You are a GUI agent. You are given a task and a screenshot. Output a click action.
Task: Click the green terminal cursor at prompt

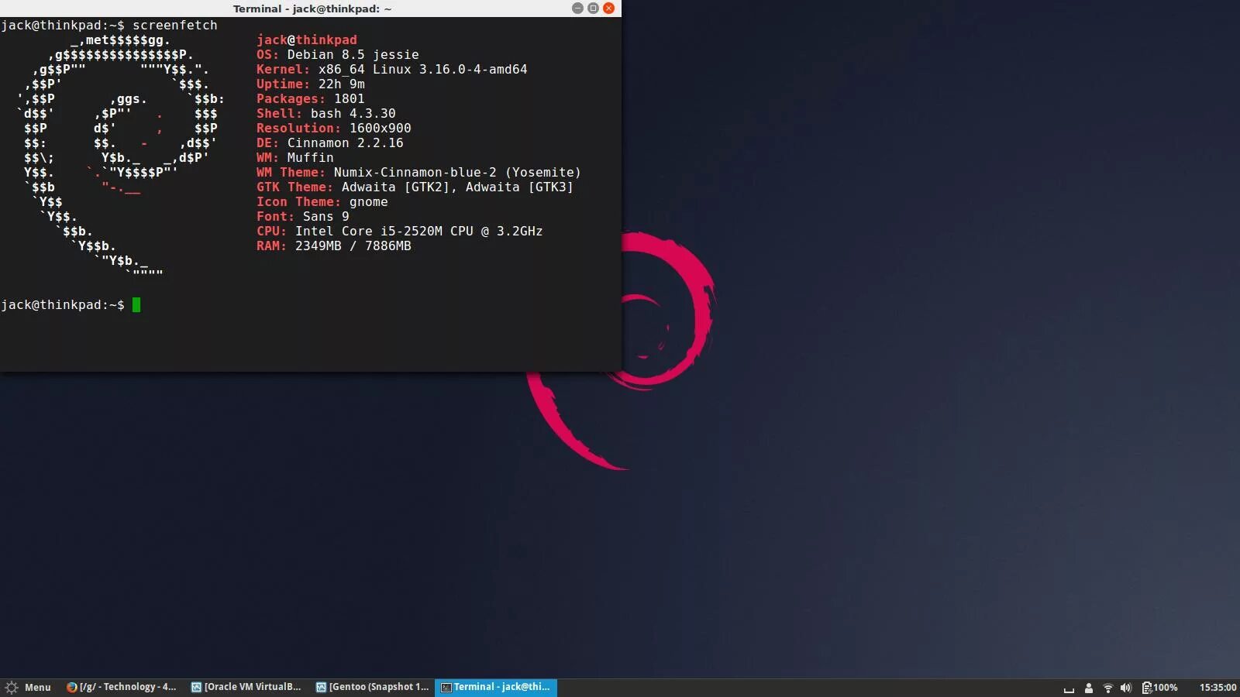(x=136, y=304)
